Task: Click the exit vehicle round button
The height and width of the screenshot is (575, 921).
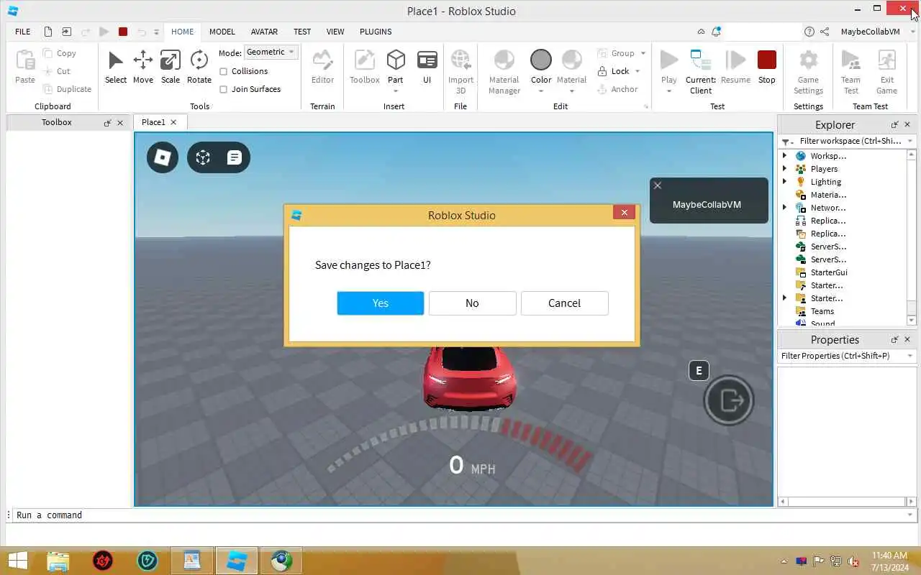Action: pyautogui.click(x=729, y=400)
